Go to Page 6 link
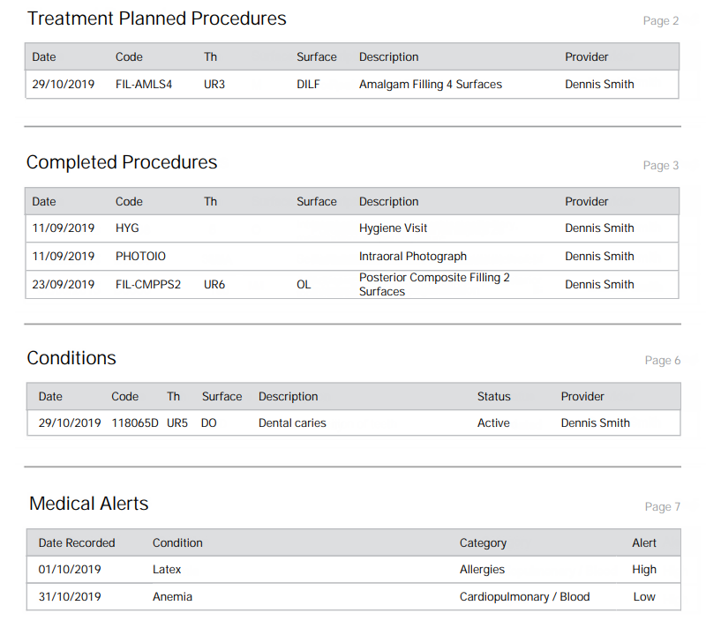Screen dimensions: 706x628 (663, 361)
